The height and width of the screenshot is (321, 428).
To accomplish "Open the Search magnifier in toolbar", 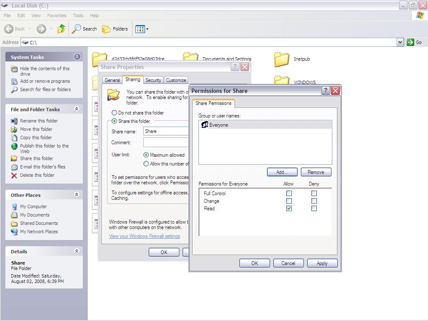I will point(76,29).
